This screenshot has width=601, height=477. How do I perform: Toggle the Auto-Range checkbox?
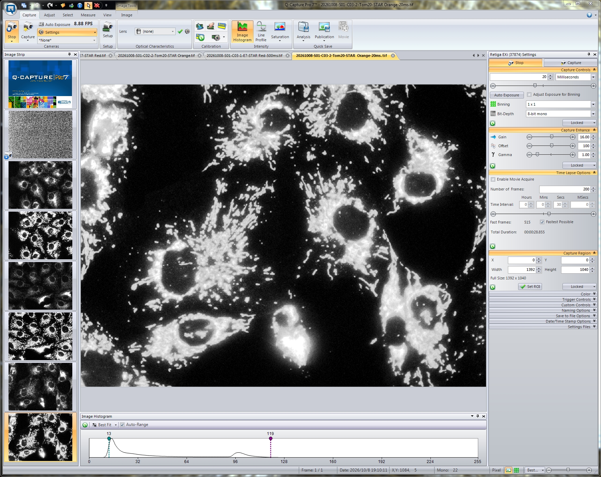(x=122, y=425)
